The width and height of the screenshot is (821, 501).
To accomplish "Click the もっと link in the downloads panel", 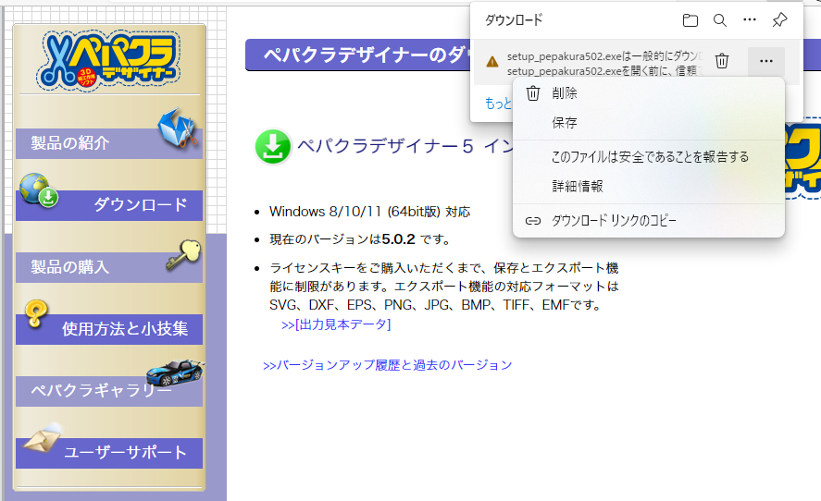I will click(x=498, y=104).
